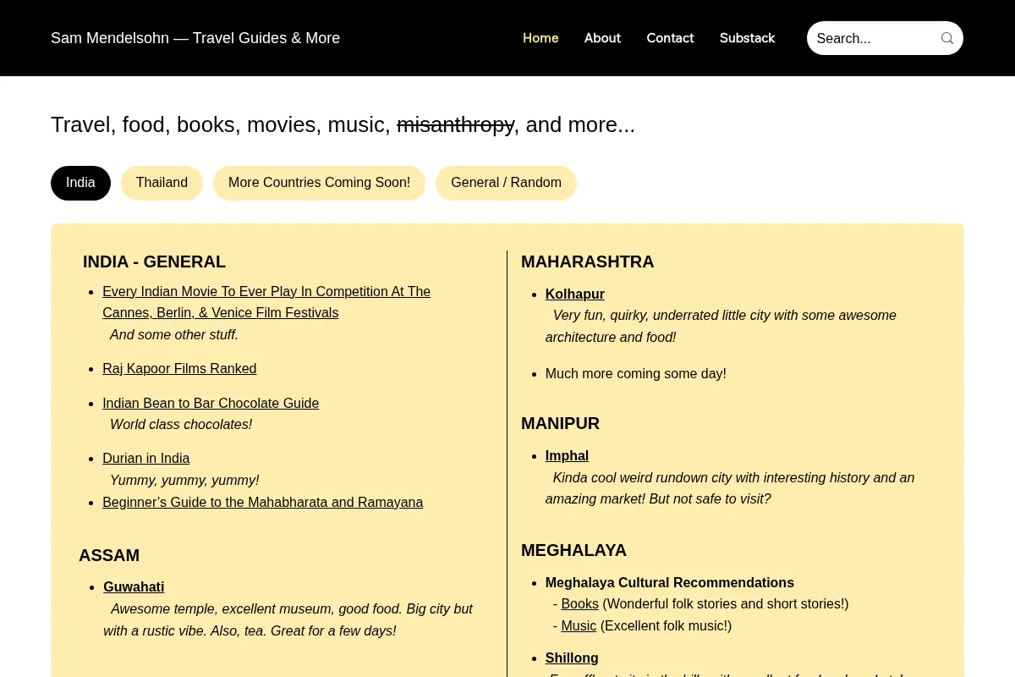Open Durian in India link
The width and height of the screenshot is (1015, 677).
146,459
